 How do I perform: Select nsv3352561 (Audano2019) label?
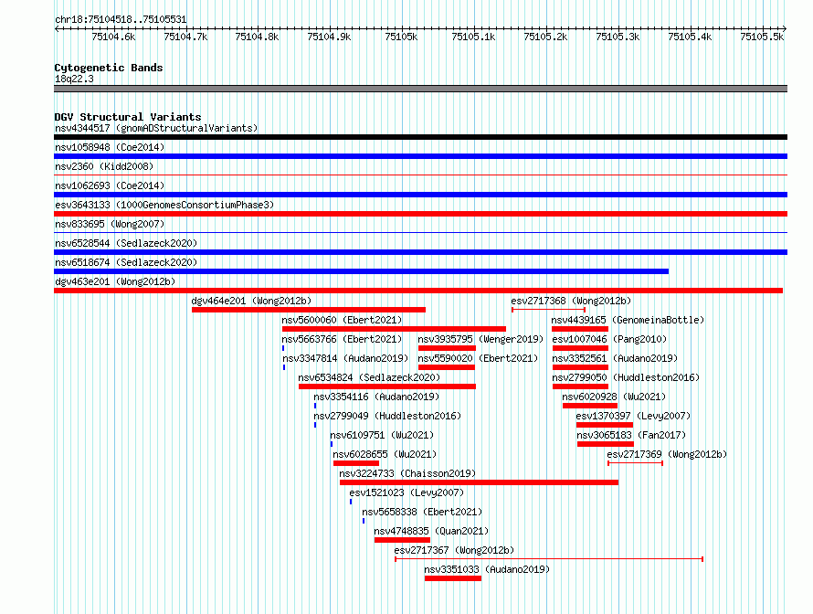(x=615, y=358)
